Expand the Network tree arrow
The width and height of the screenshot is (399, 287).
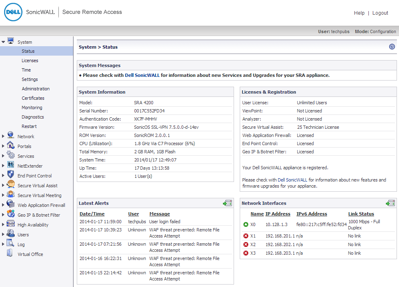[3, 136]
